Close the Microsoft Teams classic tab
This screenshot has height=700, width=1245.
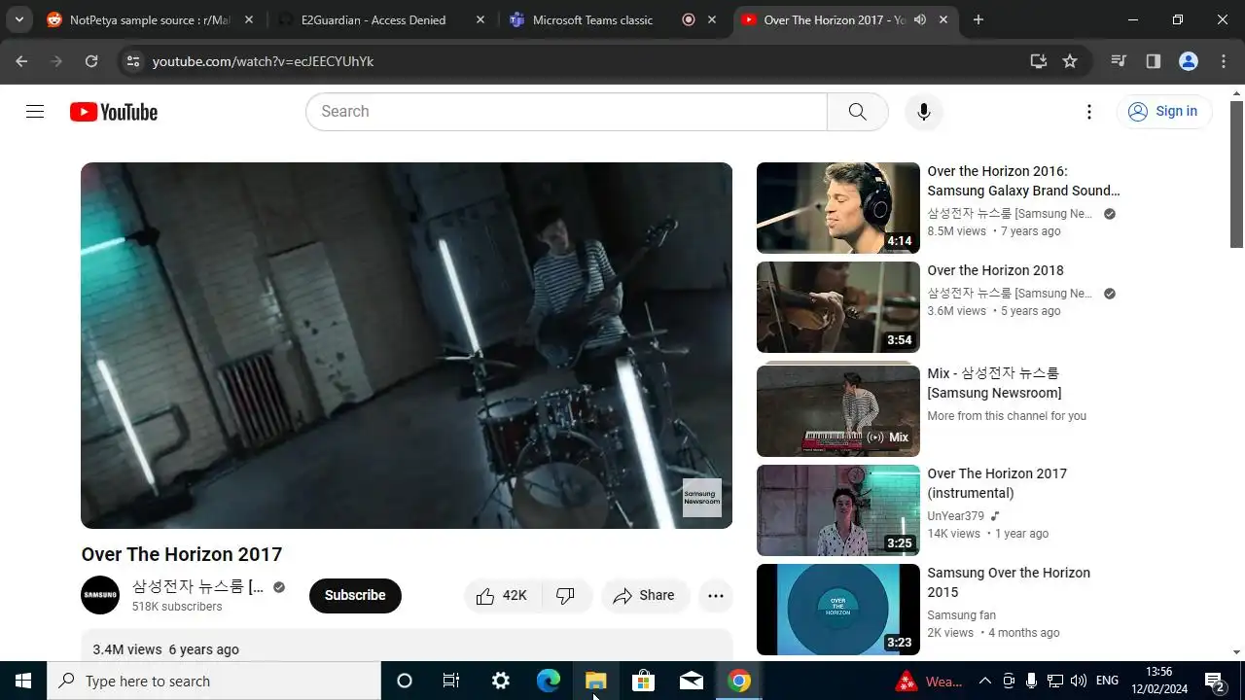712,19
